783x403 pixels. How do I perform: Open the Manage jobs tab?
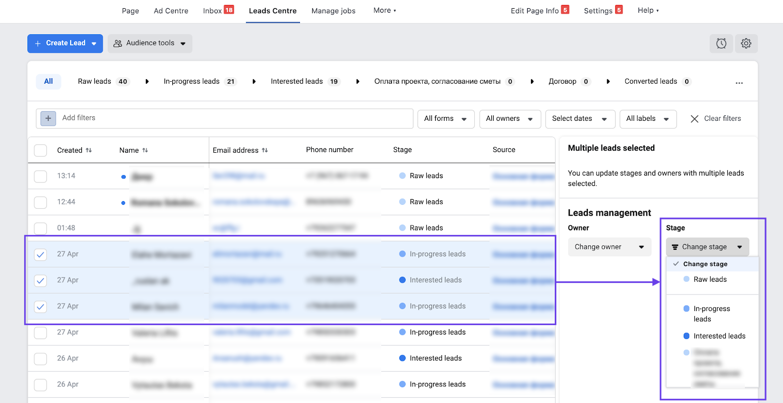[x=333, y=11]
